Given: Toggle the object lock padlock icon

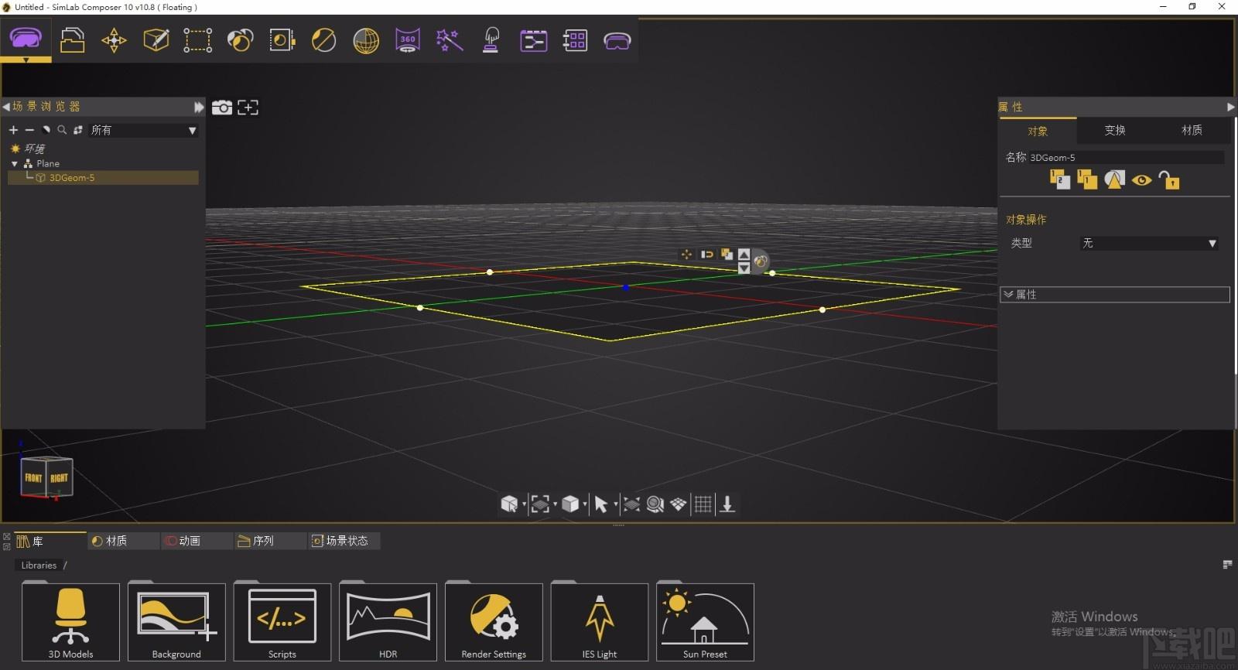Looking at the screenshot, I should click(1169, 180).
